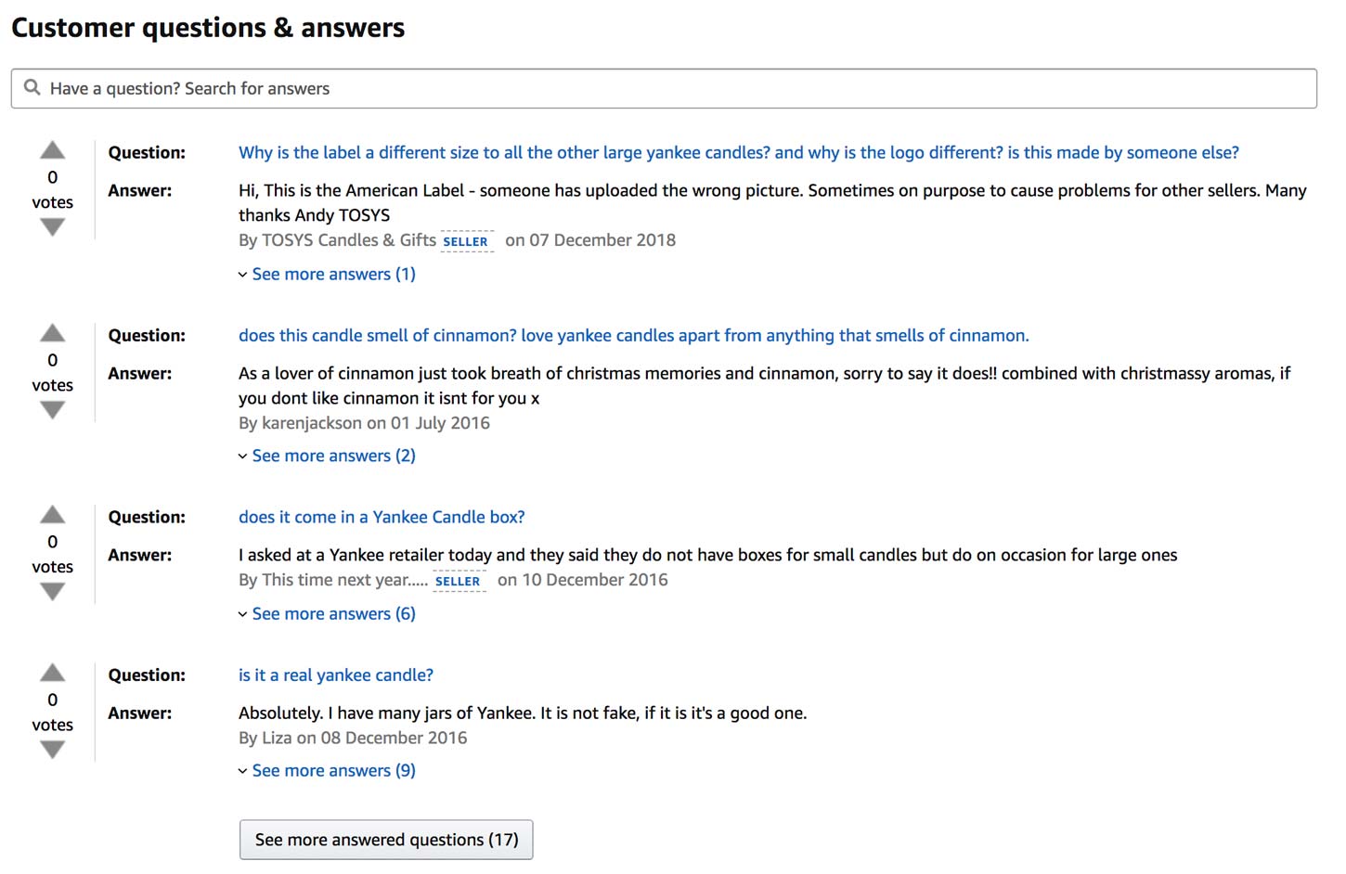Image resolution: width=1346 pixels, height=874 pixels.
Task: Expand See more answers (2)
Action: (332, 456)
